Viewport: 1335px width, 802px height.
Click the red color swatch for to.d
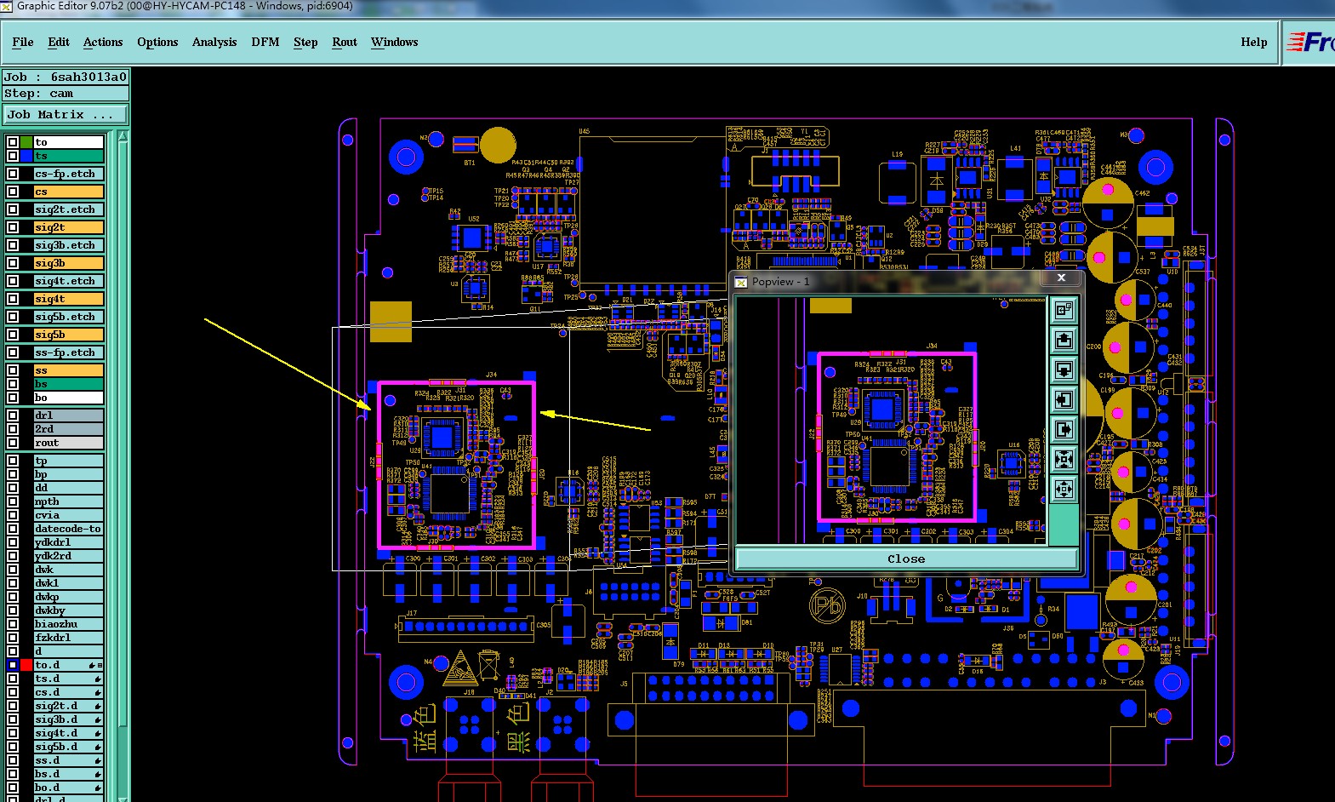click(x=26, y=665)
